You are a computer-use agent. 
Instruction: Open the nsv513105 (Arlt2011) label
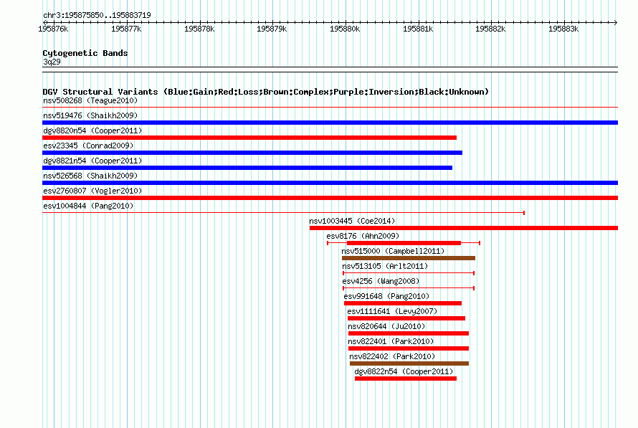(385, 266)
